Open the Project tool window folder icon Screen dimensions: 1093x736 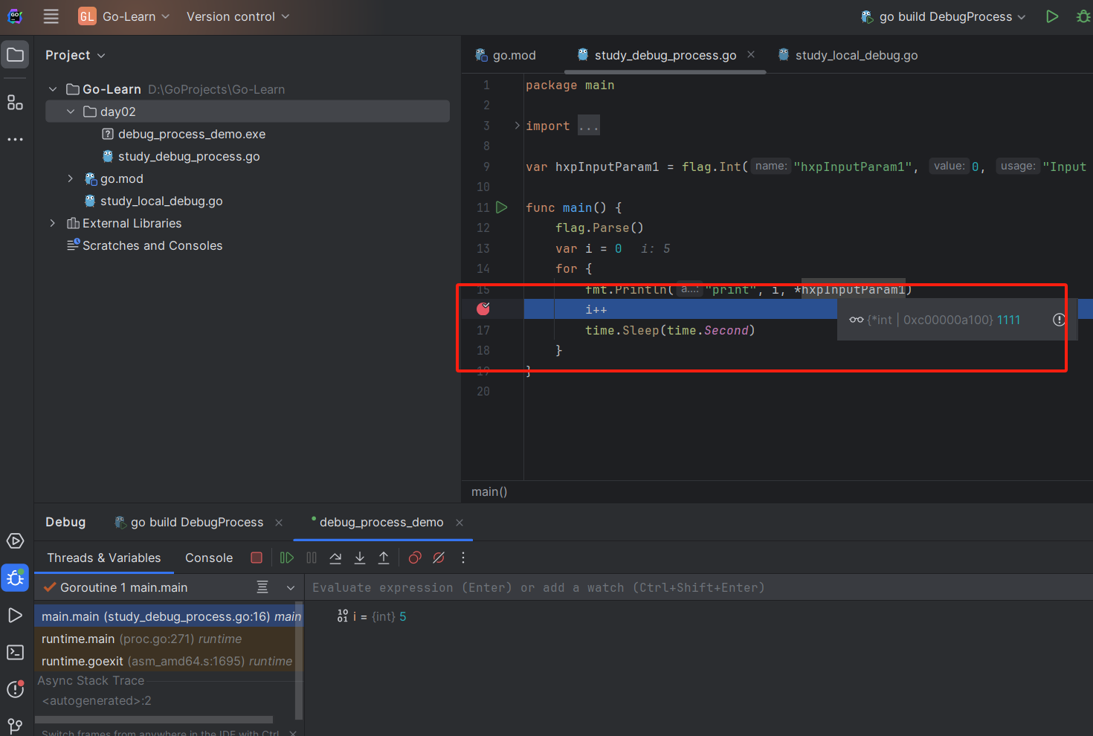point(15,55)
